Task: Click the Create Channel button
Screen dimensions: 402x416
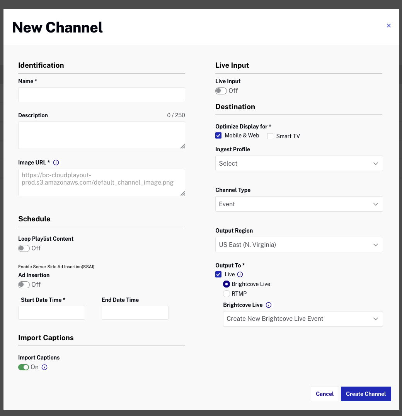Action: coord(366,394)
